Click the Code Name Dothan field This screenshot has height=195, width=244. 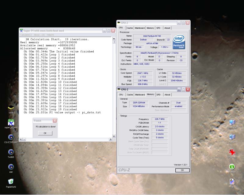(143, 40)
